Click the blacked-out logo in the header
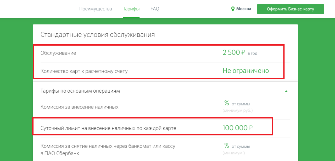Screen dimensions: 335x161 click(28, 9)
